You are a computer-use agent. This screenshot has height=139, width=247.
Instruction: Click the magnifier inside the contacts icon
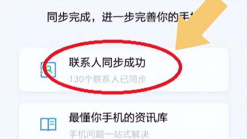49,69
